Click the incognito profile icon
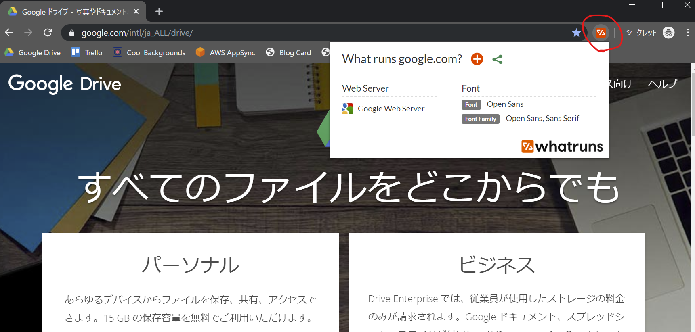The width and height of the screenshot is (695, 332). pyautogui.click(x=669, y=33)
